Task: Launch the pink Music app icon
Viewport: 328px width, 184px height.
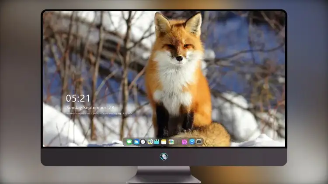Action: click(184, 142)
